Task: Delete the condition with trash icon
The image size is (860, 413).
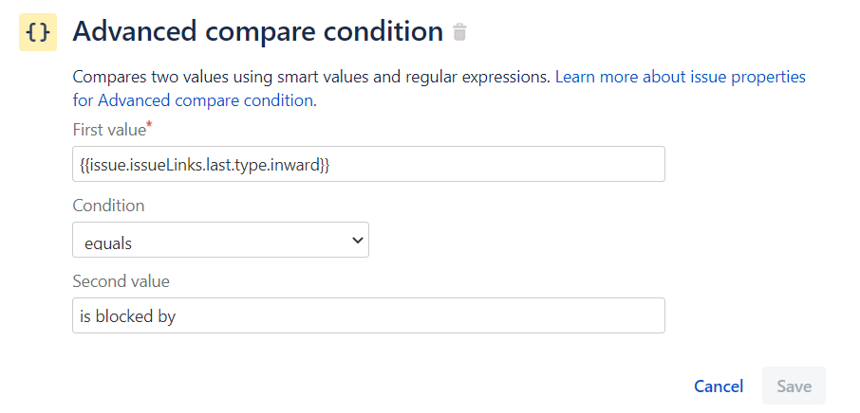Action: [460, 32]
